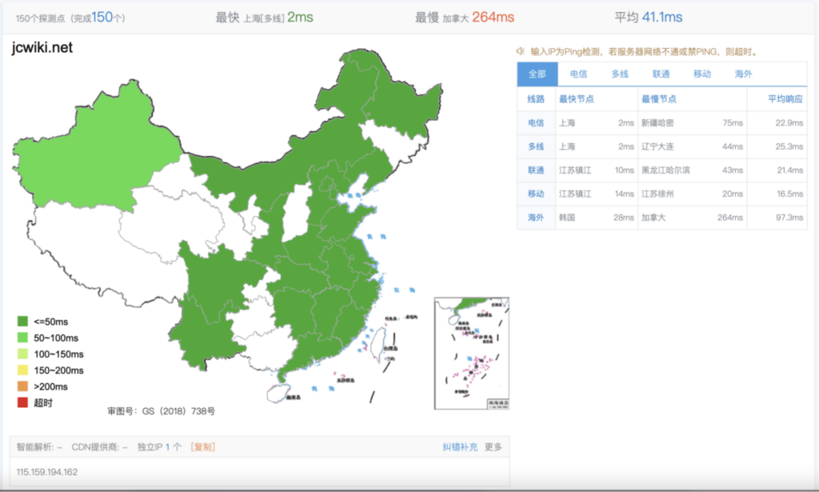Screen dimensions: 819x492
Task: Click the 更多 link
Action: (x=493, y=447)
